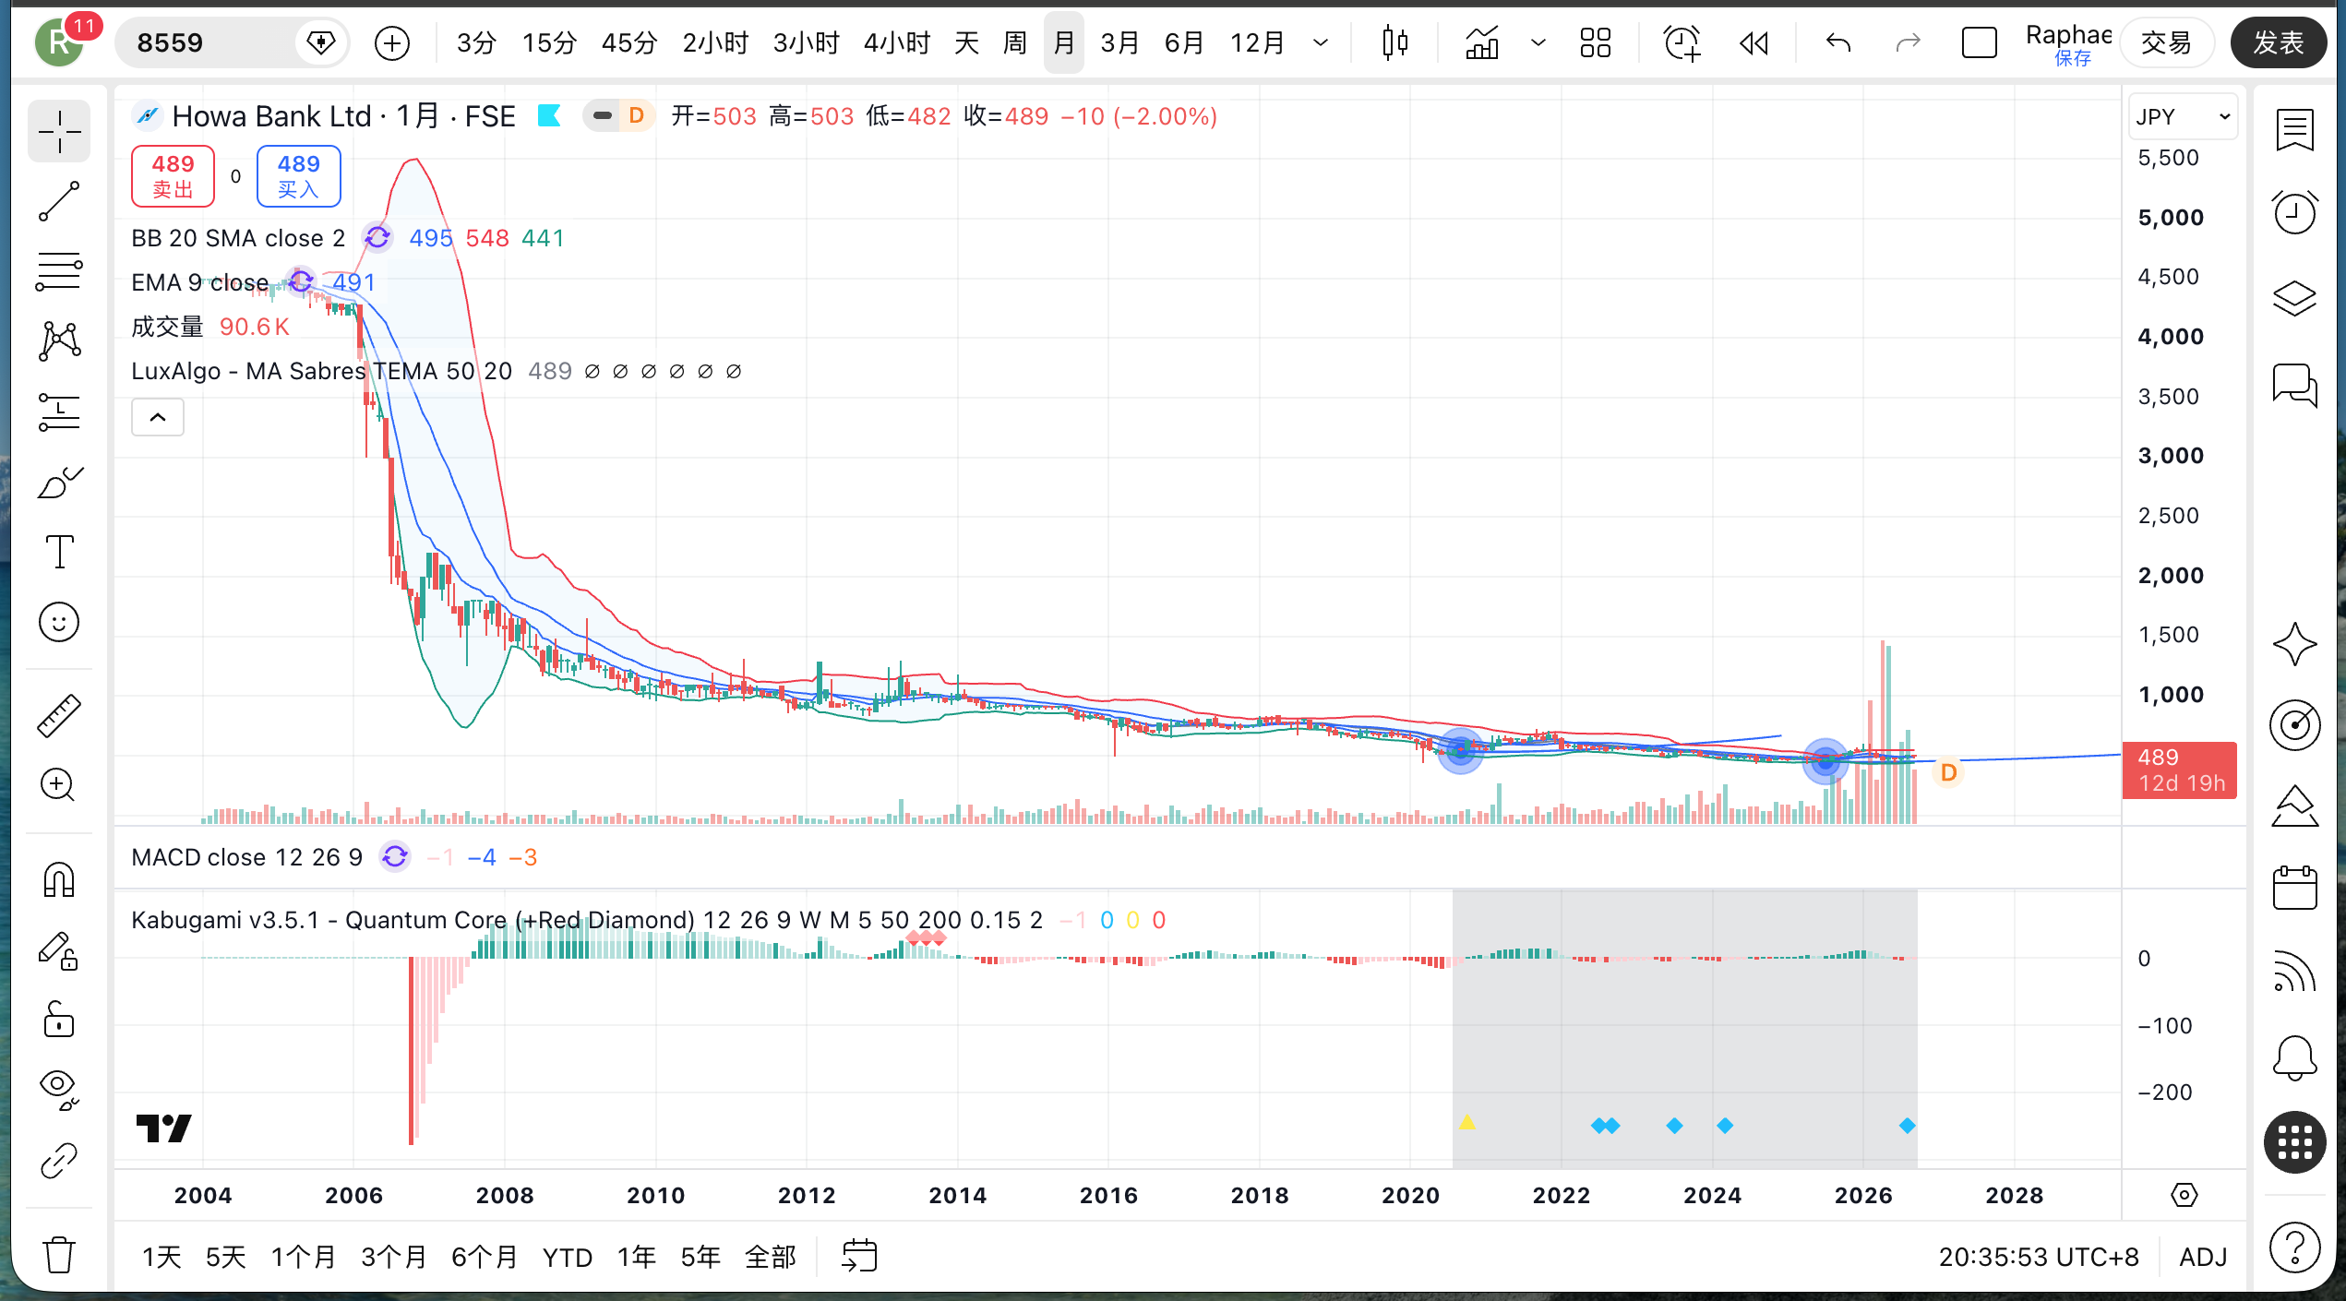Open the notifications bell
The height and width of the screenshot is (1301, 2346).
tap(2294, 1057)
